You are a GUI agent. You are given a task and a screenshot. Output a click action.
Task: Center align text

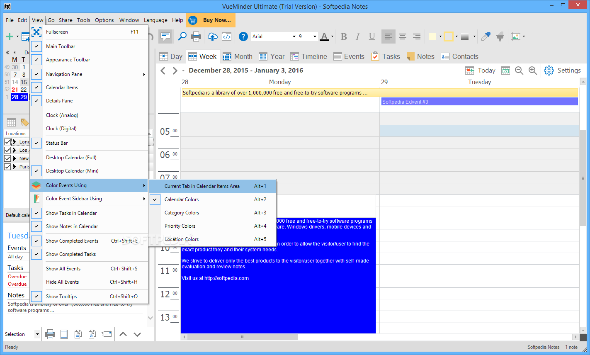[x=402, y=36]
